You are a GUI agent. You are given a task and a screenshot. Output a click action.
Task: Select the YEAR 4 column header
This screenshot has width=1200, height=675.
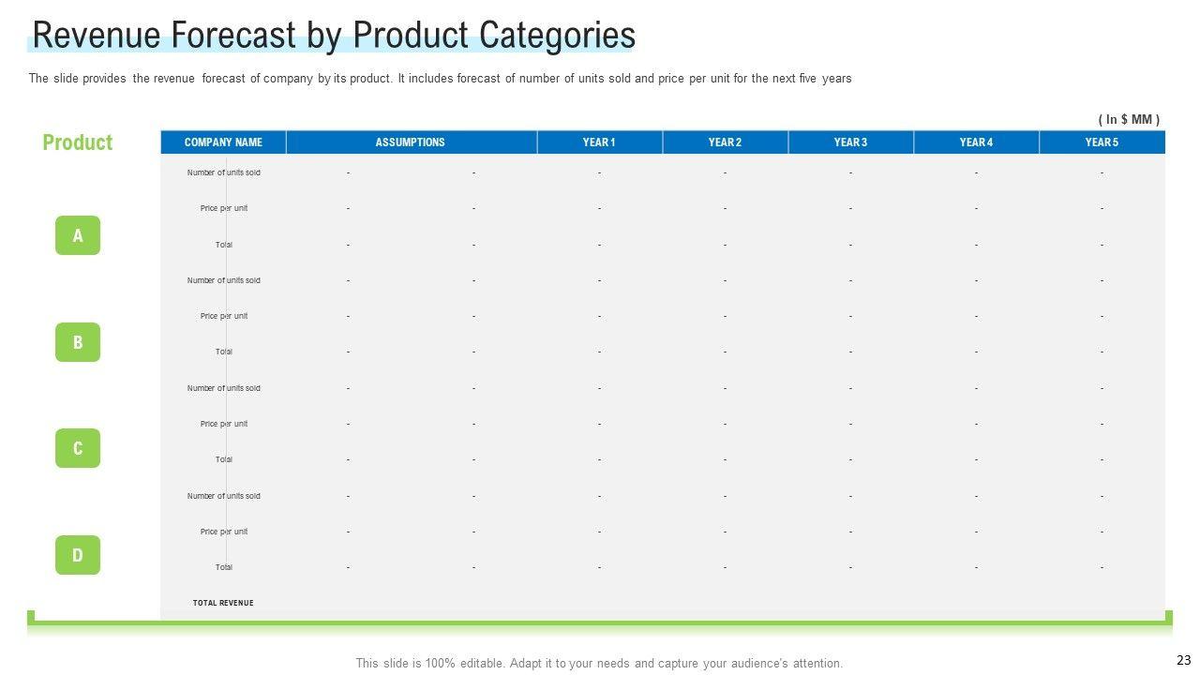point(976,142)
